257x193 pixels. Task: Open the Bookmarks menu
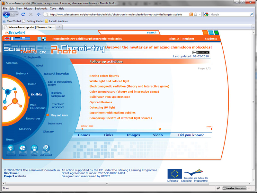(41, 9)
